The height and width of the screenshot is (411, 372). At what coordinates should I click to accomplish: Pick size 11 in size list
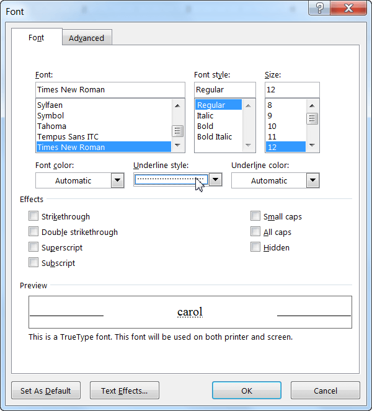(x=285, y=136)
